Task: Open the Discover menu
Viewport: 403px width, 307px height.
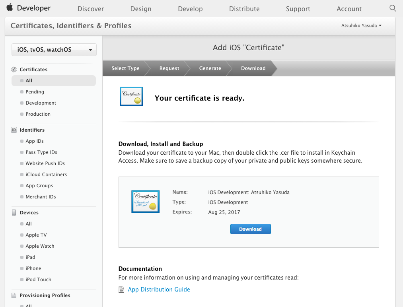Action: (91, 9)
